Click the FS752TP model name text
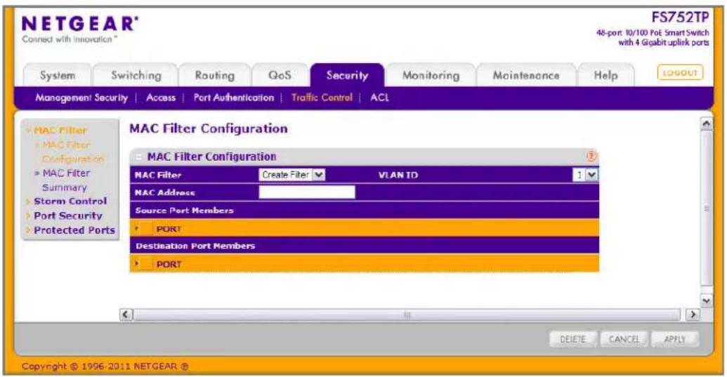727x377 pixels. 680,18
